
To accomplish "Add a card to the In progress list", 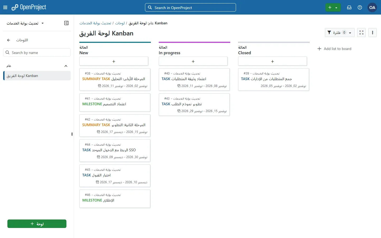I will [193, 61].
